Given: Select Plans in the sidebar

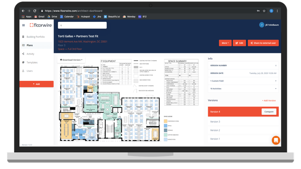Looking at the screenshot, I should coord(36,45).
